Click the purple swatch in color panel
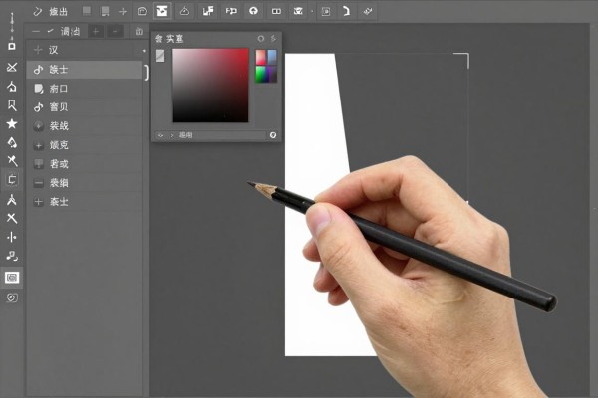Image resolution: width=598 pixels, height=398 pixels. tap(271, 74)
